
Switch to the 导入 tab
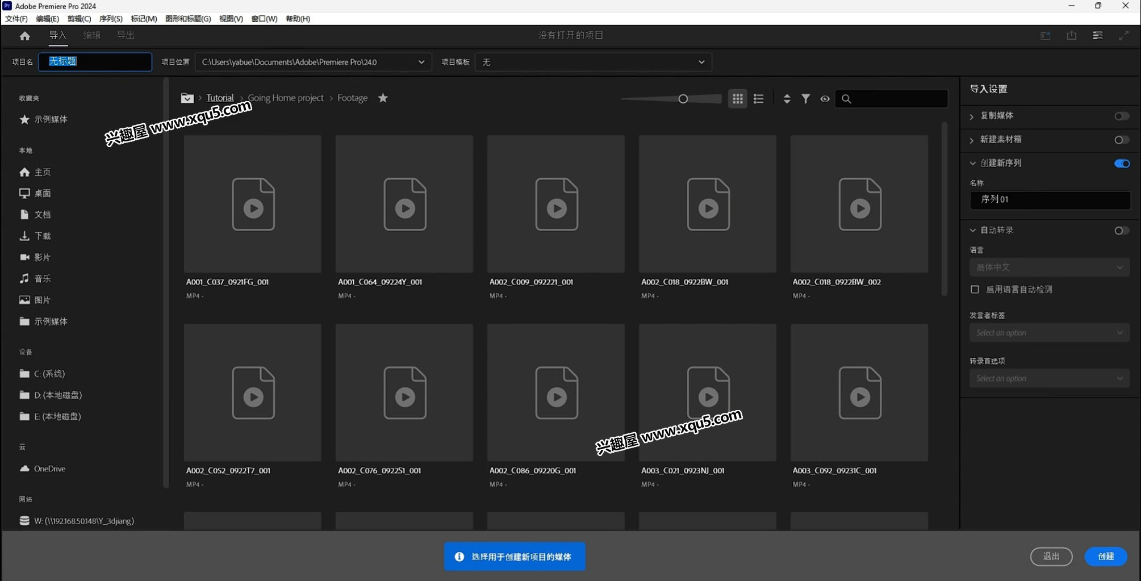pyautogui.click(x=58, y=35)
